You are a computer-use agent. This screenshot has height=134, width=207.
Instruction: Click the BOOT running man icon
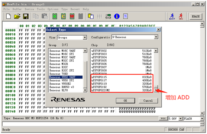click(x=172, y=16)
